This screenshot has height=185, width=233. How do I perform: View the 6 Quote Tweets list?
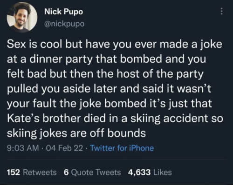[x=92, y=172]
